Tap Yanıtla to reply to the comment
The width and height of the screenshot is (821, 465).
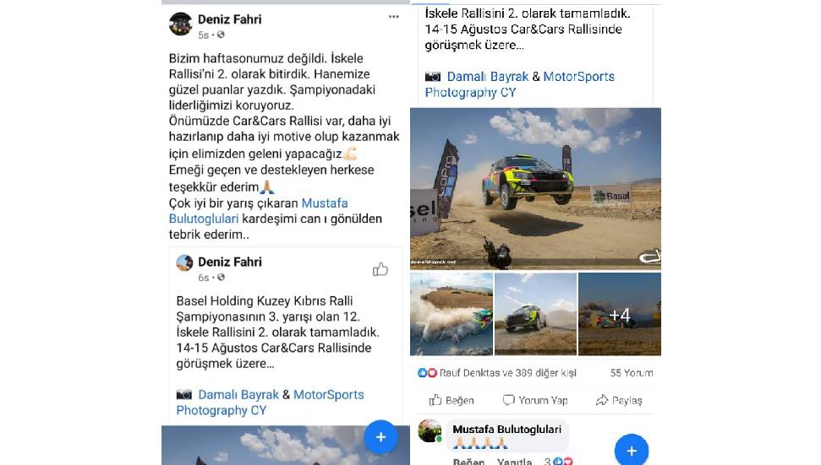(x=514, y=462)
